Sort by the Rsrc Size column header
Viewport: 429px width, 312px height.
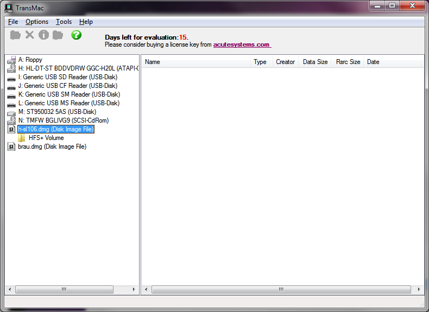(348, 62)
